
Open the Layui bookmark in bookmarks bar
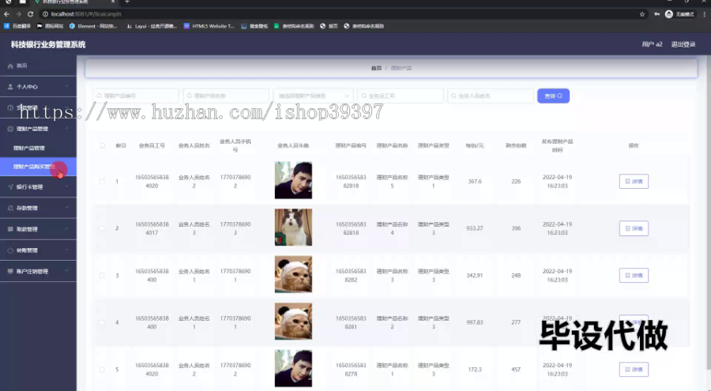tap(152, 26)
